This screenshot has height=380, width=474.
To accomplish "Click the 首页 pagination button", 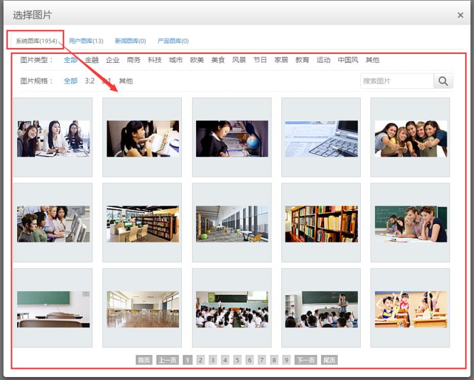I will coord(144,360).
